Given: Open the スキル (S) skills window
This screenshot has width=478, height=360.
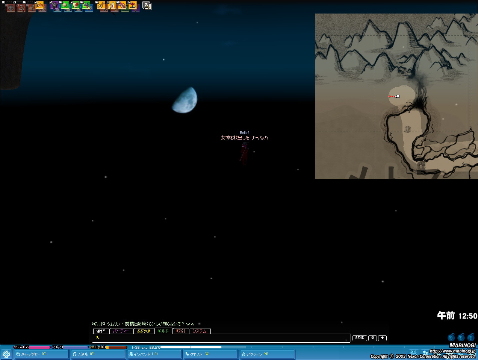Looking at the screenshot, I should [x=98, y=354].
